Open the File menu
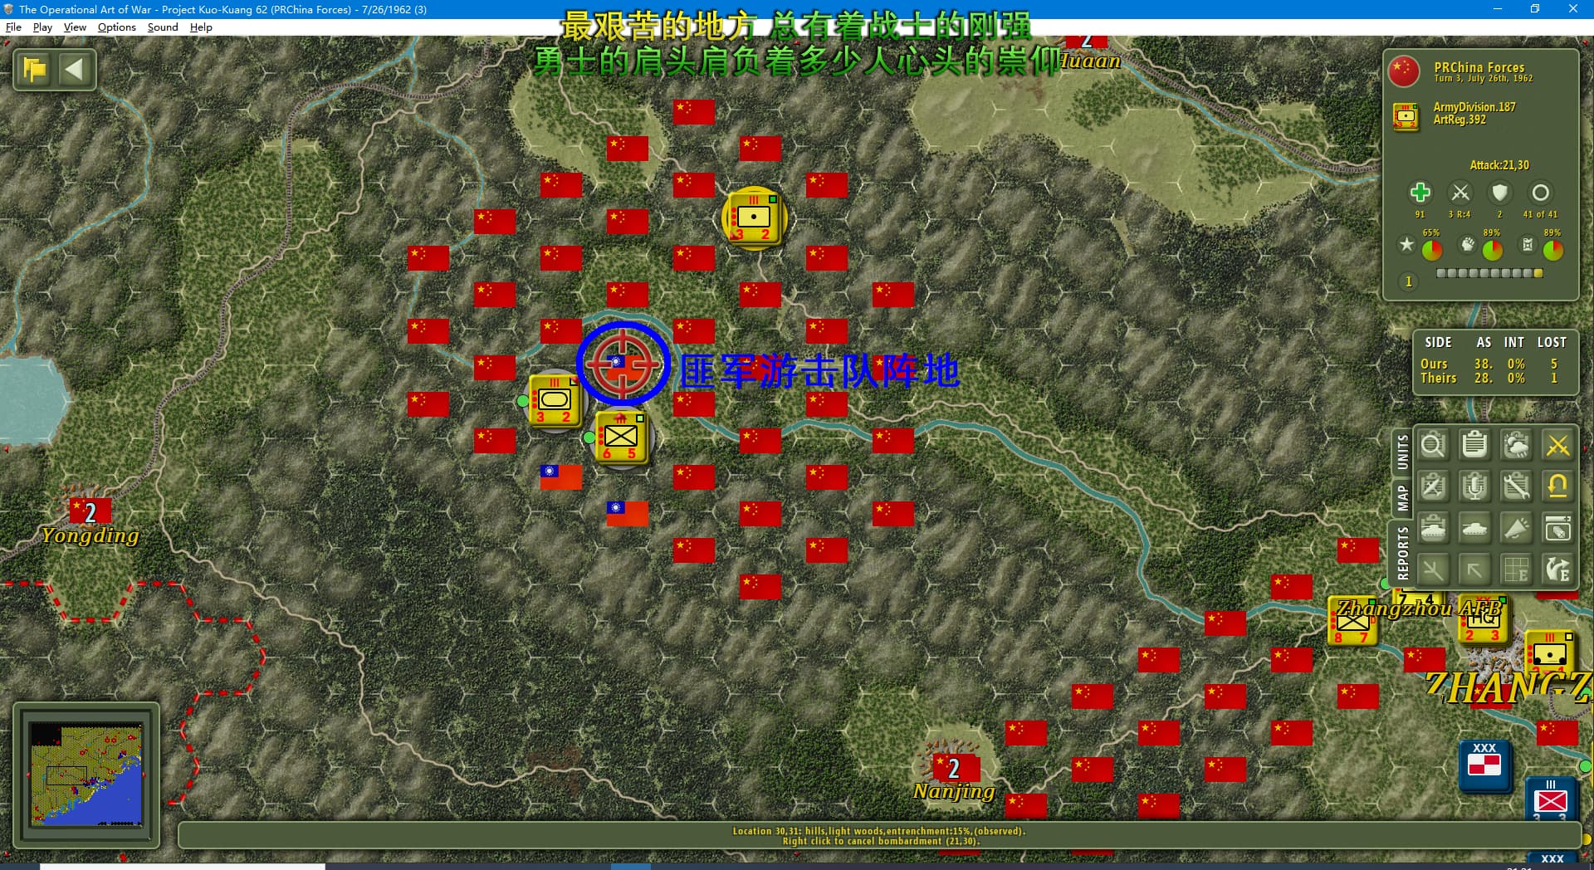 (x=13, y=27)
